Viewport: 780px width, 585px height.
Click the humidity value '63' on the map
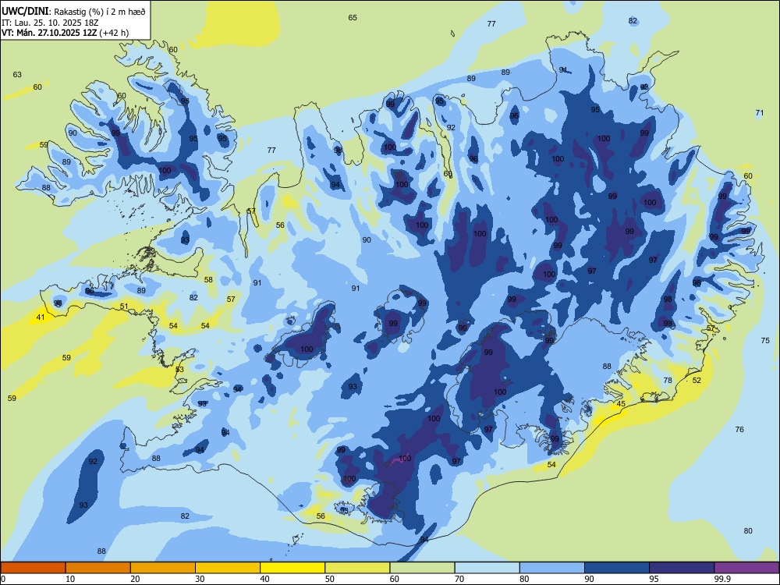click(x=17, y=75)
